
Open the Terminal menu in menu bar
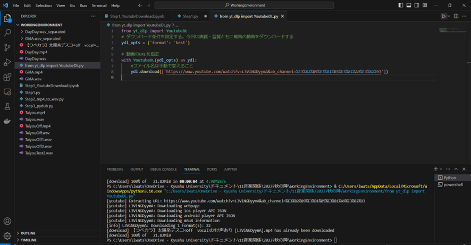point(99,5)
